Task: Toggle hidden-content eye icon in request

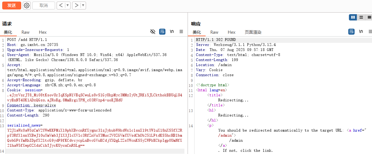Action: pyautogui.click(x=153, y=31)
